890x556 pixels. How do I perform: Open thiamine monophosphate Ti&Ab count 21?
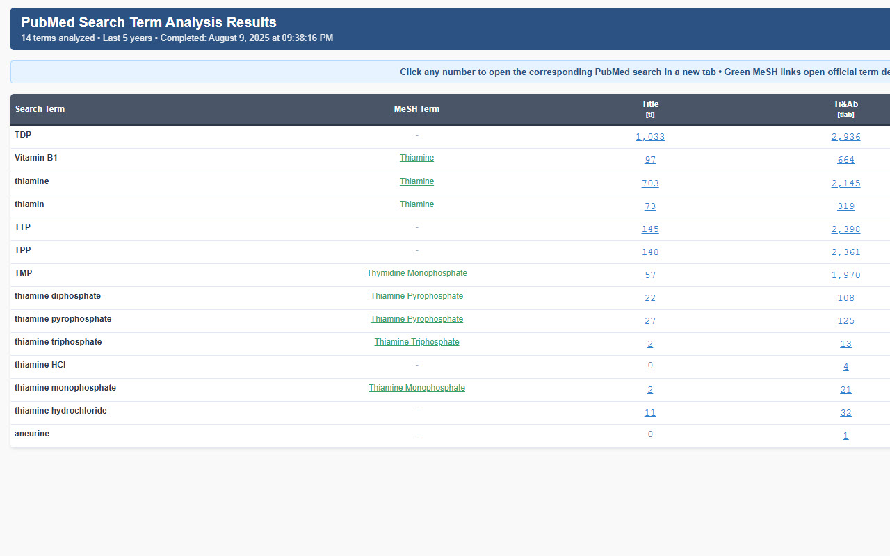pos(845,390)
